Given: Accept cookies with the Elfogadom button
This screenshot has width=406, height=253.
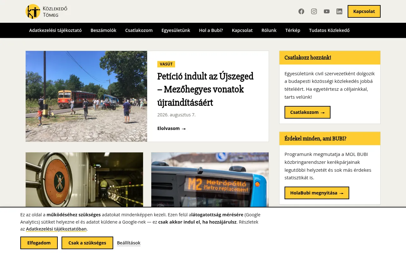Looking at the screenshot, I should pyautogui.click(x=39, y=243).
